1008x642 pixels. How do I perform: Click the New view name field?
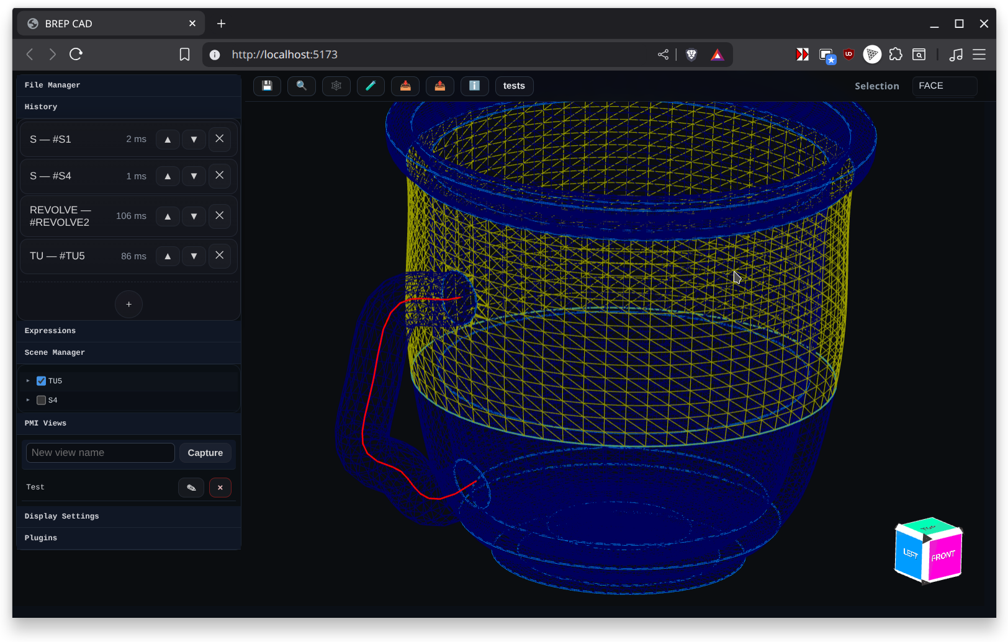coord(100,453)
